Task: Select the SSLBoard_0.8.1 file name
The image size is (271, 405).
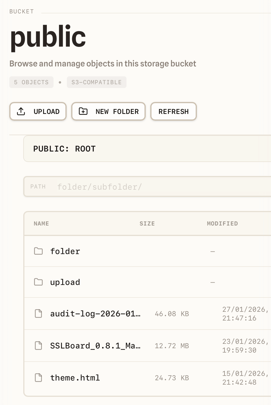Action: coord(95,346)
